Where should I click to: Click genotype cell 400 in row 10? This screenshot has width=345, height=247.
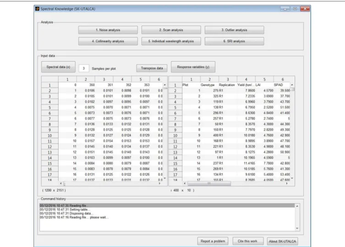tap(209, 135)
